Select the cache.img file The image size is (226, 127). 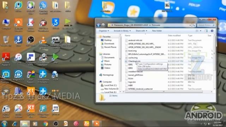click(x=133, y=58)
